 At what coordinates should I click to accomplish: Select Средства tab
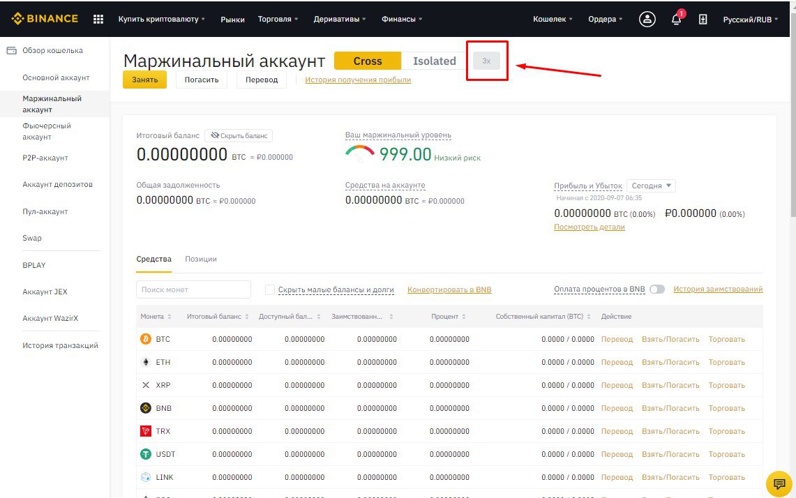[x=153, y=259]
